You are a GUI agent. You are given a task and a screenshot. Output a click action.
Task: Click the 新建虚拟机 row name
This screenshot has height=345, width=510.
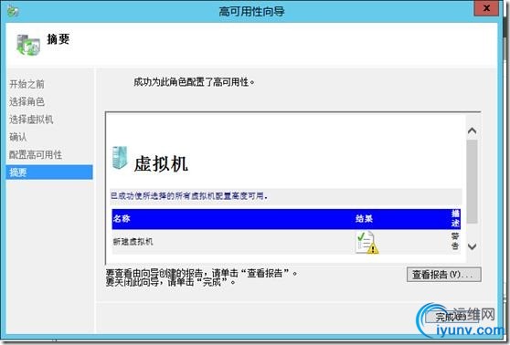[133, 242]
